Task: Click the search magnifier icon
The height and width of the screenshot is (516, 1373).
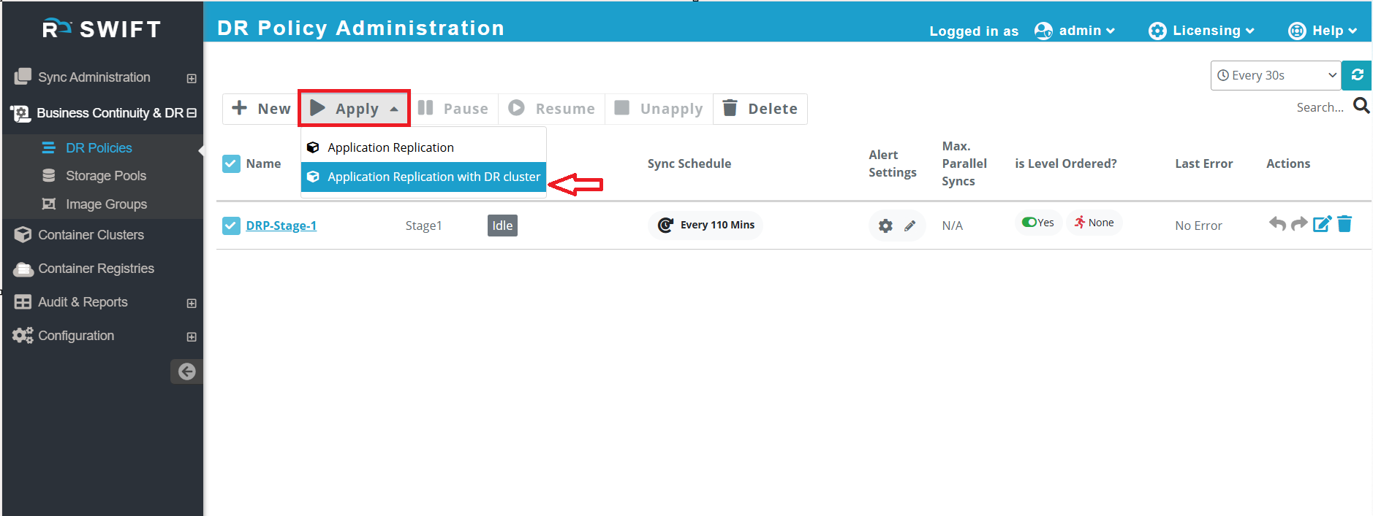Action: 1361,106
